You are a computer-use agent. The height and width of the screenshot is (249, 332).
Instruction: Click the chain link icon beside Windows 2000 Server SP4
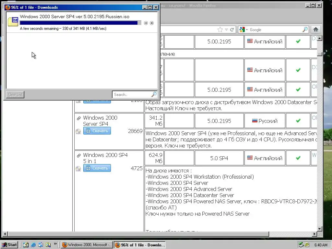pos(78,118)
